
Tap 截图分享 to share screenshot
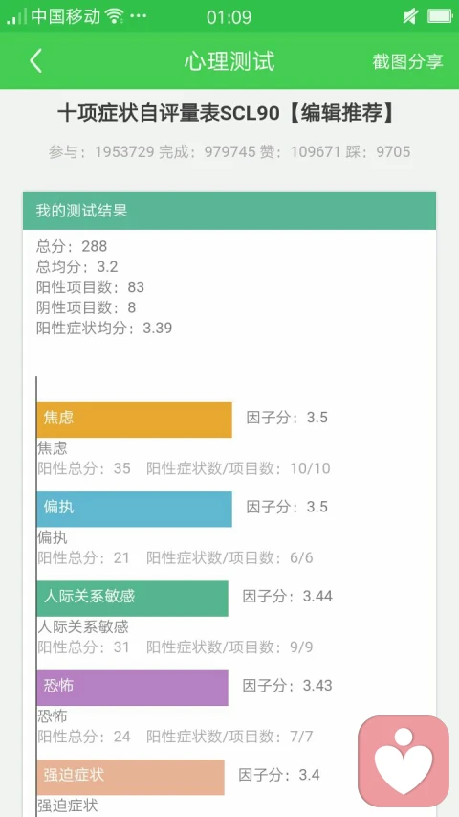point(407,61)
